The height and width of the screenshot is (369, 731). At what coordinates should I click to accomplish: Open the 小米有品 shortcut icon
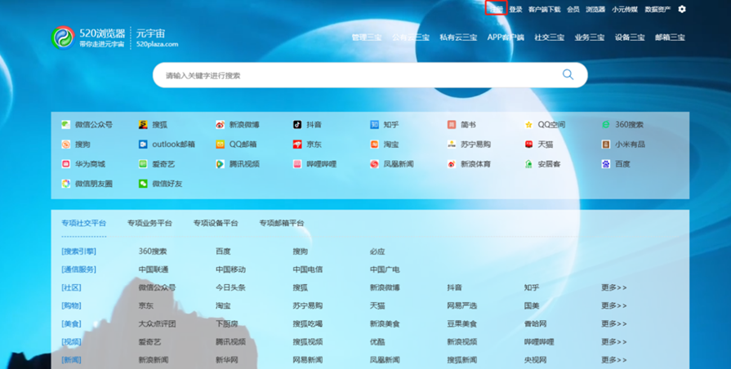click(x=605, y=144)
